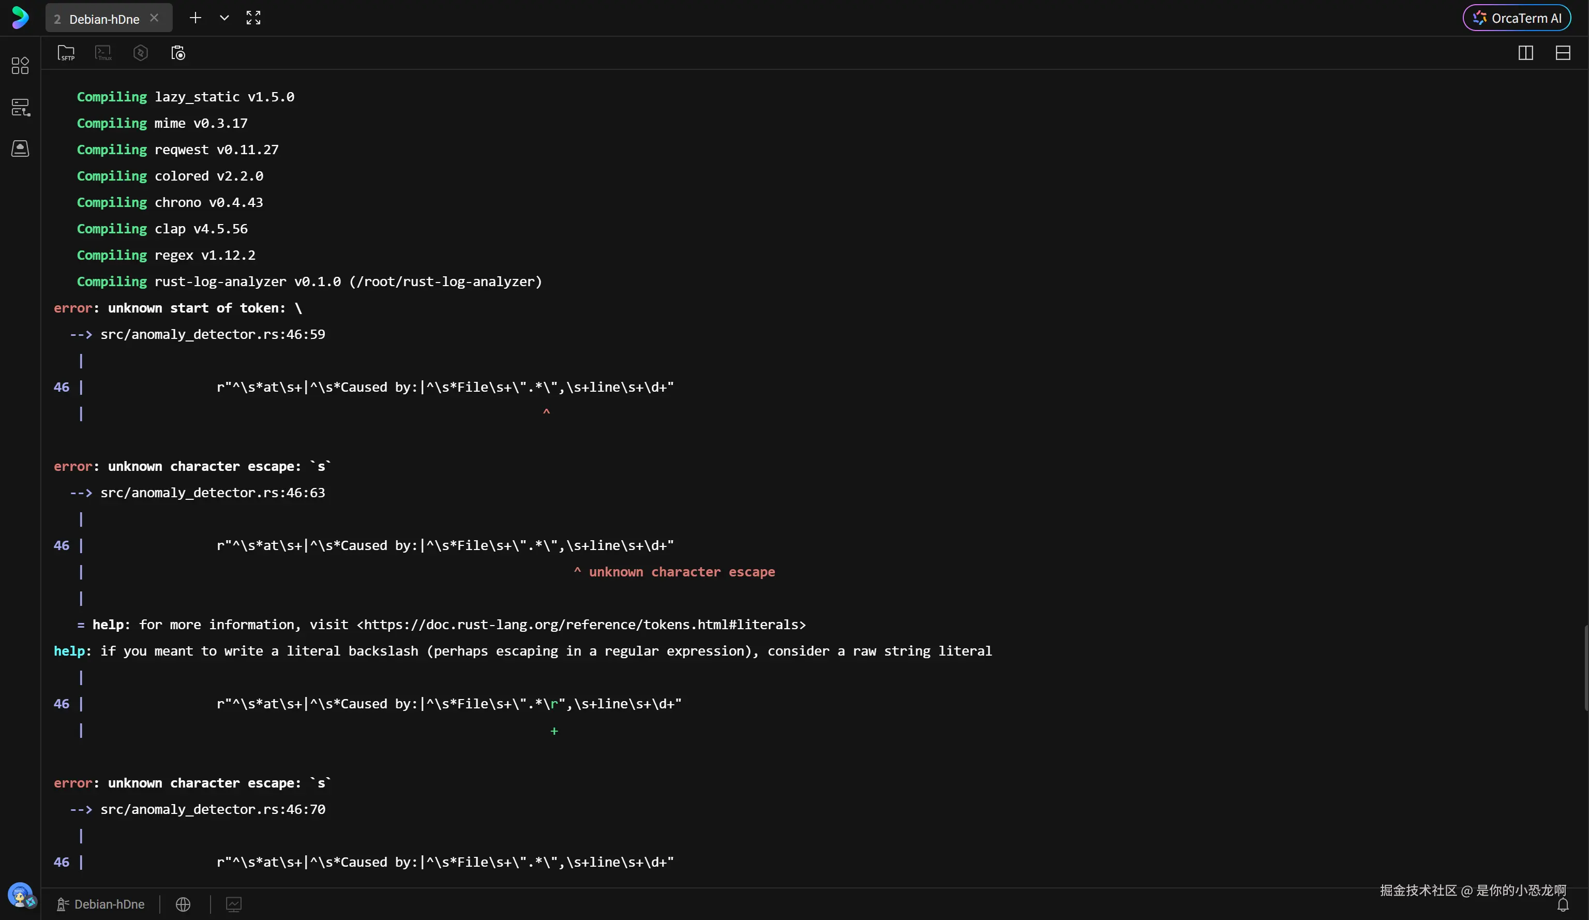This screenshot has width=1589, height=920.
Task: Open the server list sidebar icon
Action: [x=20, y=107]
